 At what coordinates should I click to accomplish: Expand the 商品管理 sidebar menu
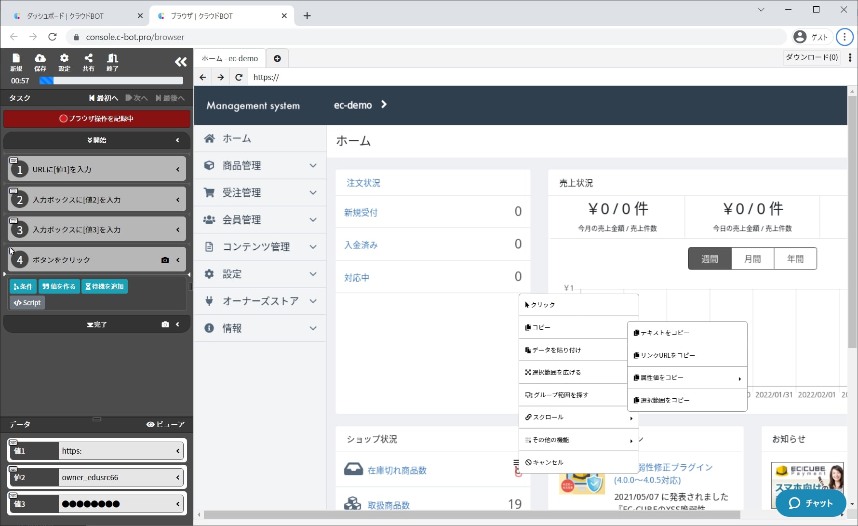tap(260, 166)
